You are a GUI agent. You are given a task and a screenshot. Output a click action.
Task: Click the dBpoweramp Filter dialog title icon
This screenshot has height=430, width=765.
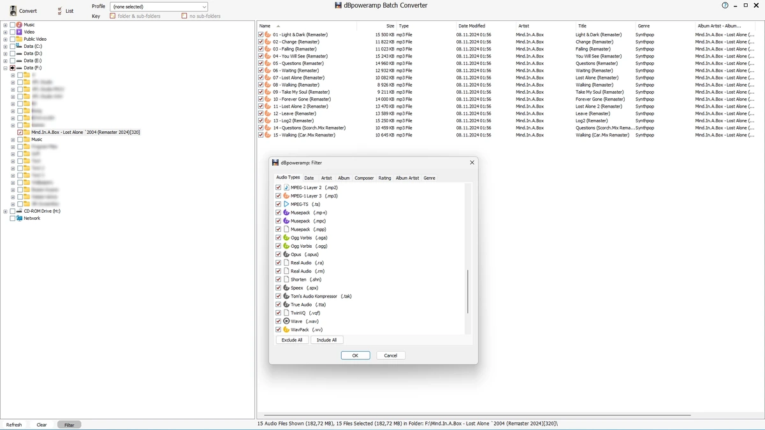275,162
